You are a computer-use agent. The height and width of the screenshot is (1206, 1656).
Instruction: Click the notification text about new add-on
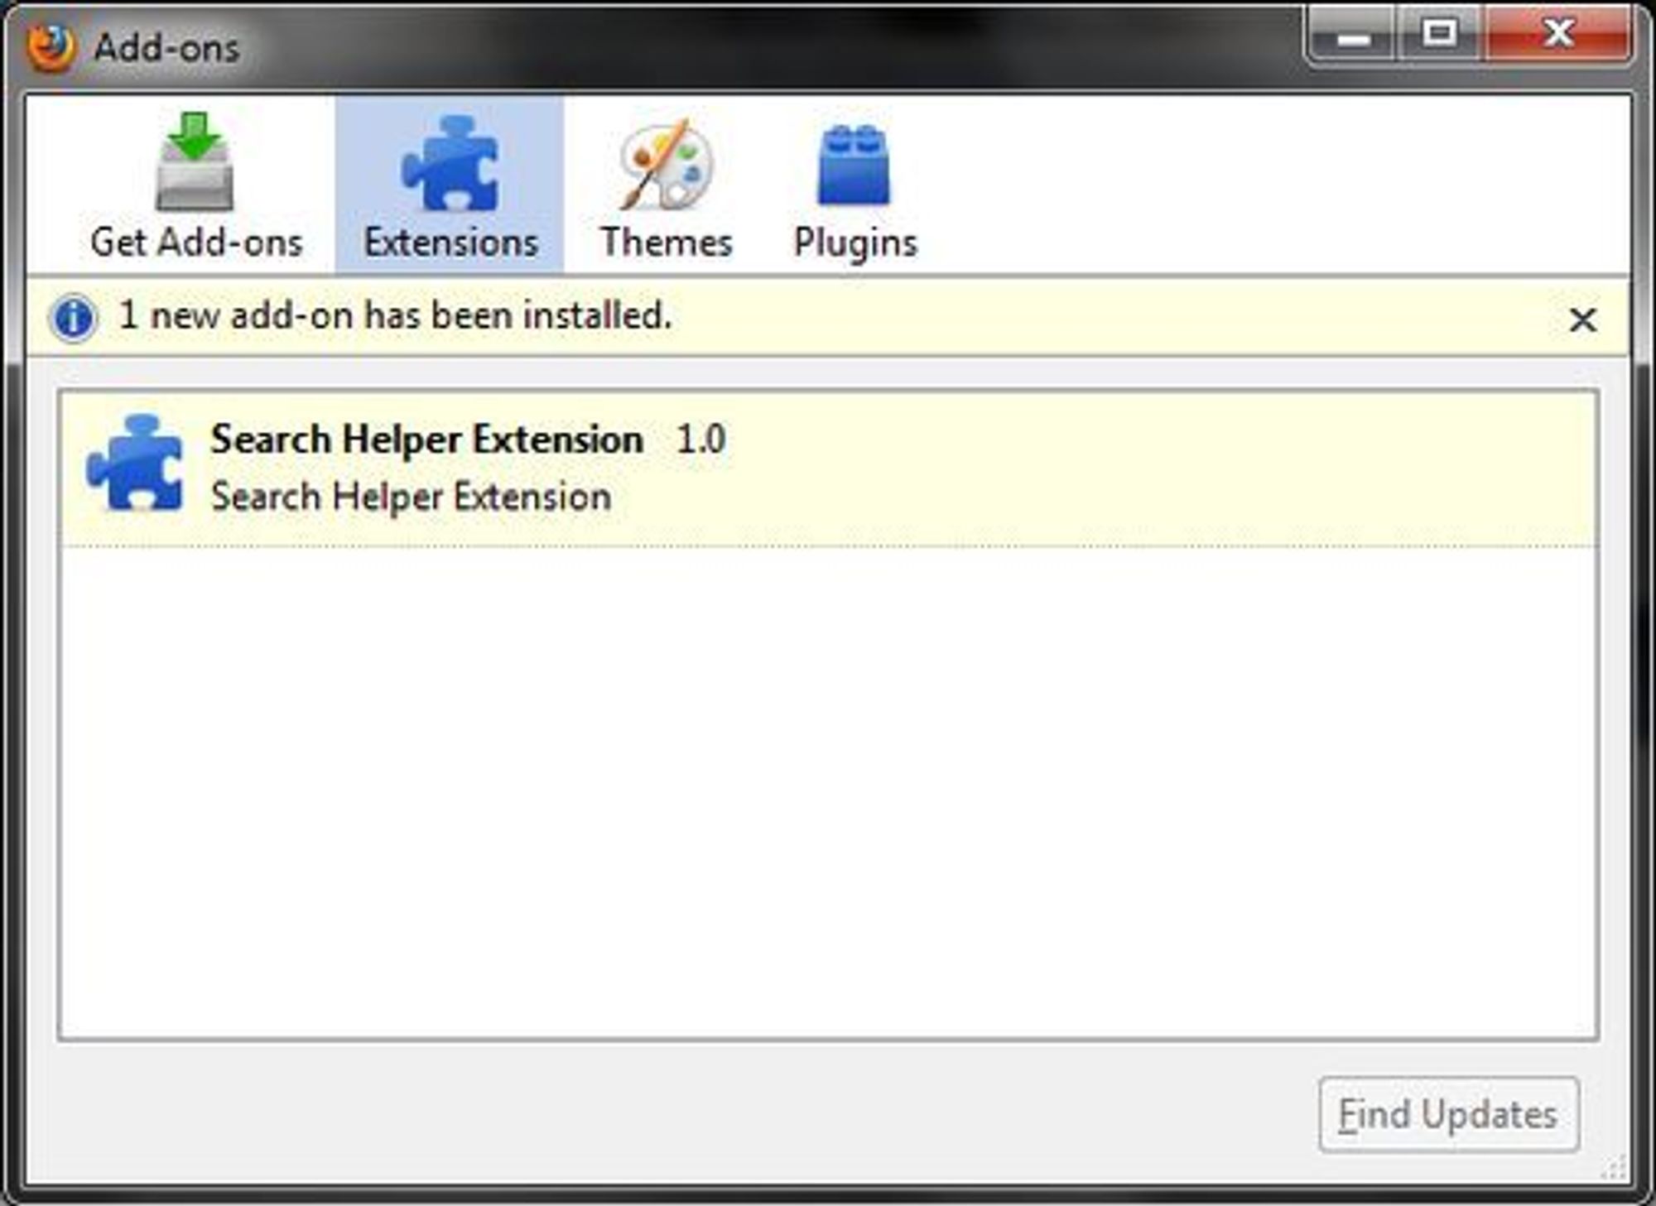click(x=395, y=316)
